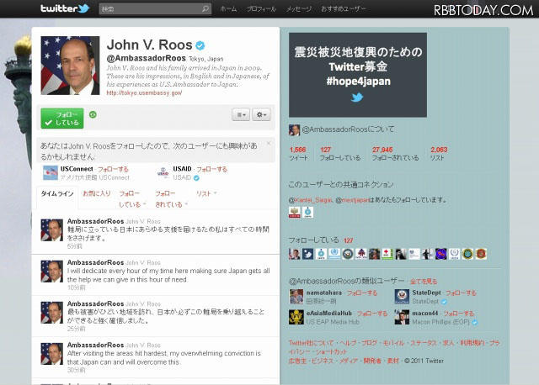This screenshot has width=539, height=385.
Task: Open the tokyo.usembassy.gov link
Action: [144, 93]
